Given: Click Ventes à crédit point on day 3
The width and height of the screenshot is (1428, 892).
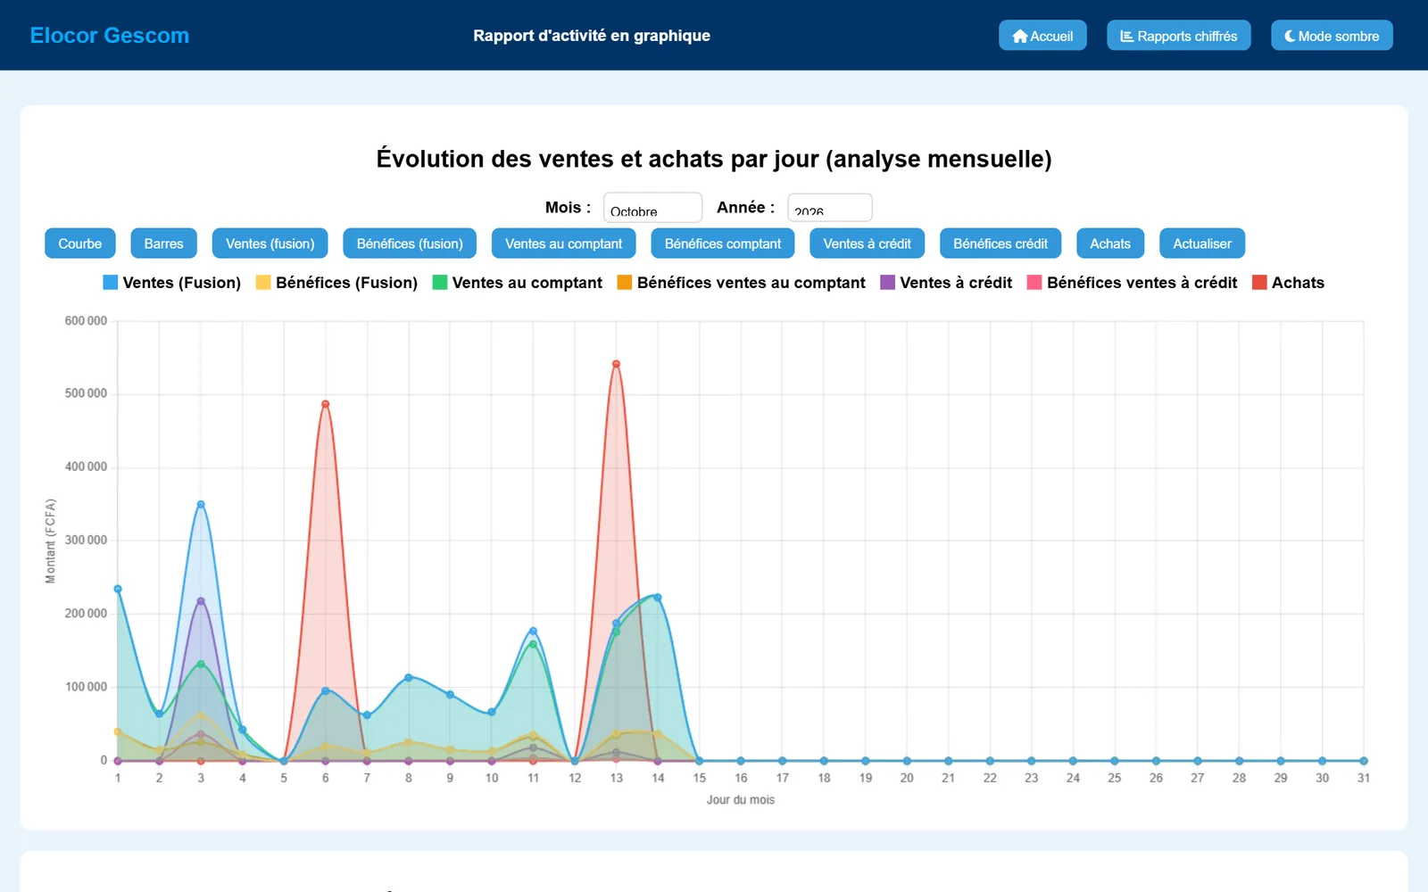Looking at the screenshot, I should (x=201, y=601).
